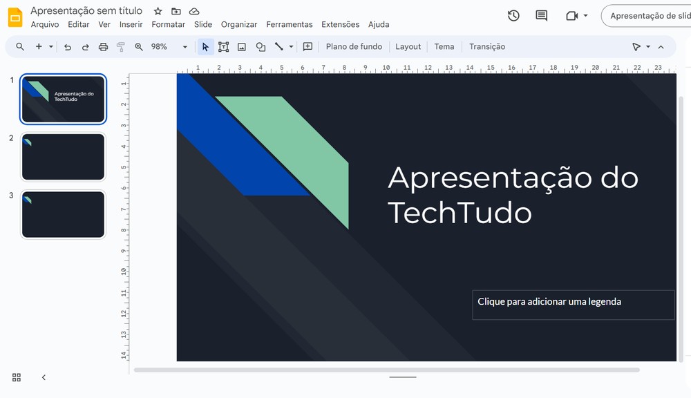Viewport: 691px width, 398px height.
Task: Select the cursor select tool
Action: [x=205, y=46]
